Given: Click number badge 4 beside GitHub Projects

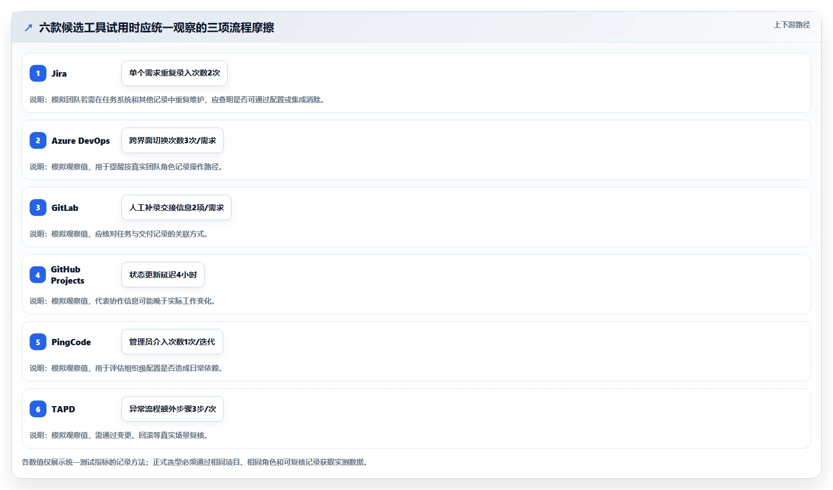Looking at the screenshot, I should point(38,275).
